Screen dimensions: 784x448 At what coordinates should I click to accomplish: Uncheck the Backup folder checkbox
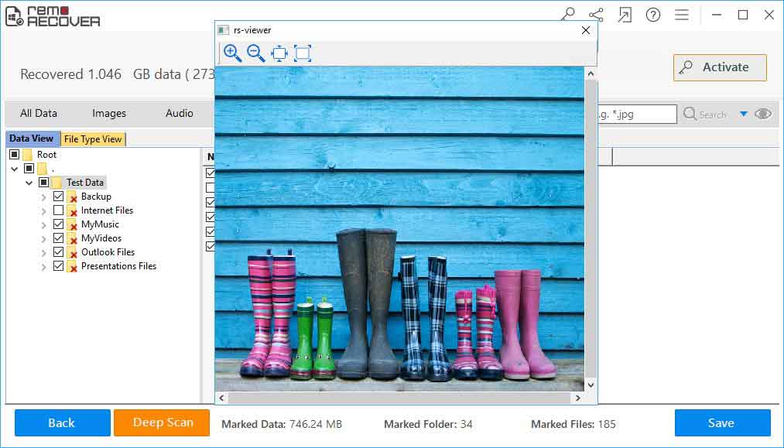pyautogui.click(x=58, y=196)
